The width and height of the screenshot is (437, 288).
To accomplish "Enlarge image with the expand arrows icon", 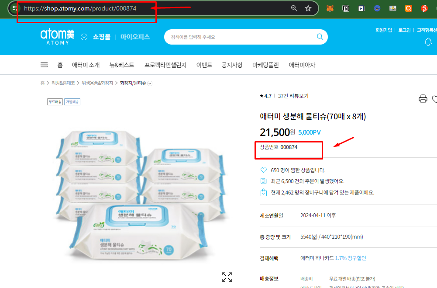I will pos(227,277).
